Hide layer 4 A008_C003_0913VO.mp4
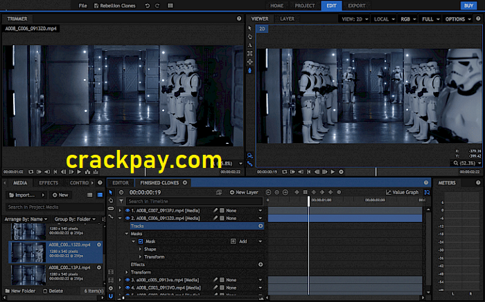Viewport: 485px width, 302px height. 127,287
